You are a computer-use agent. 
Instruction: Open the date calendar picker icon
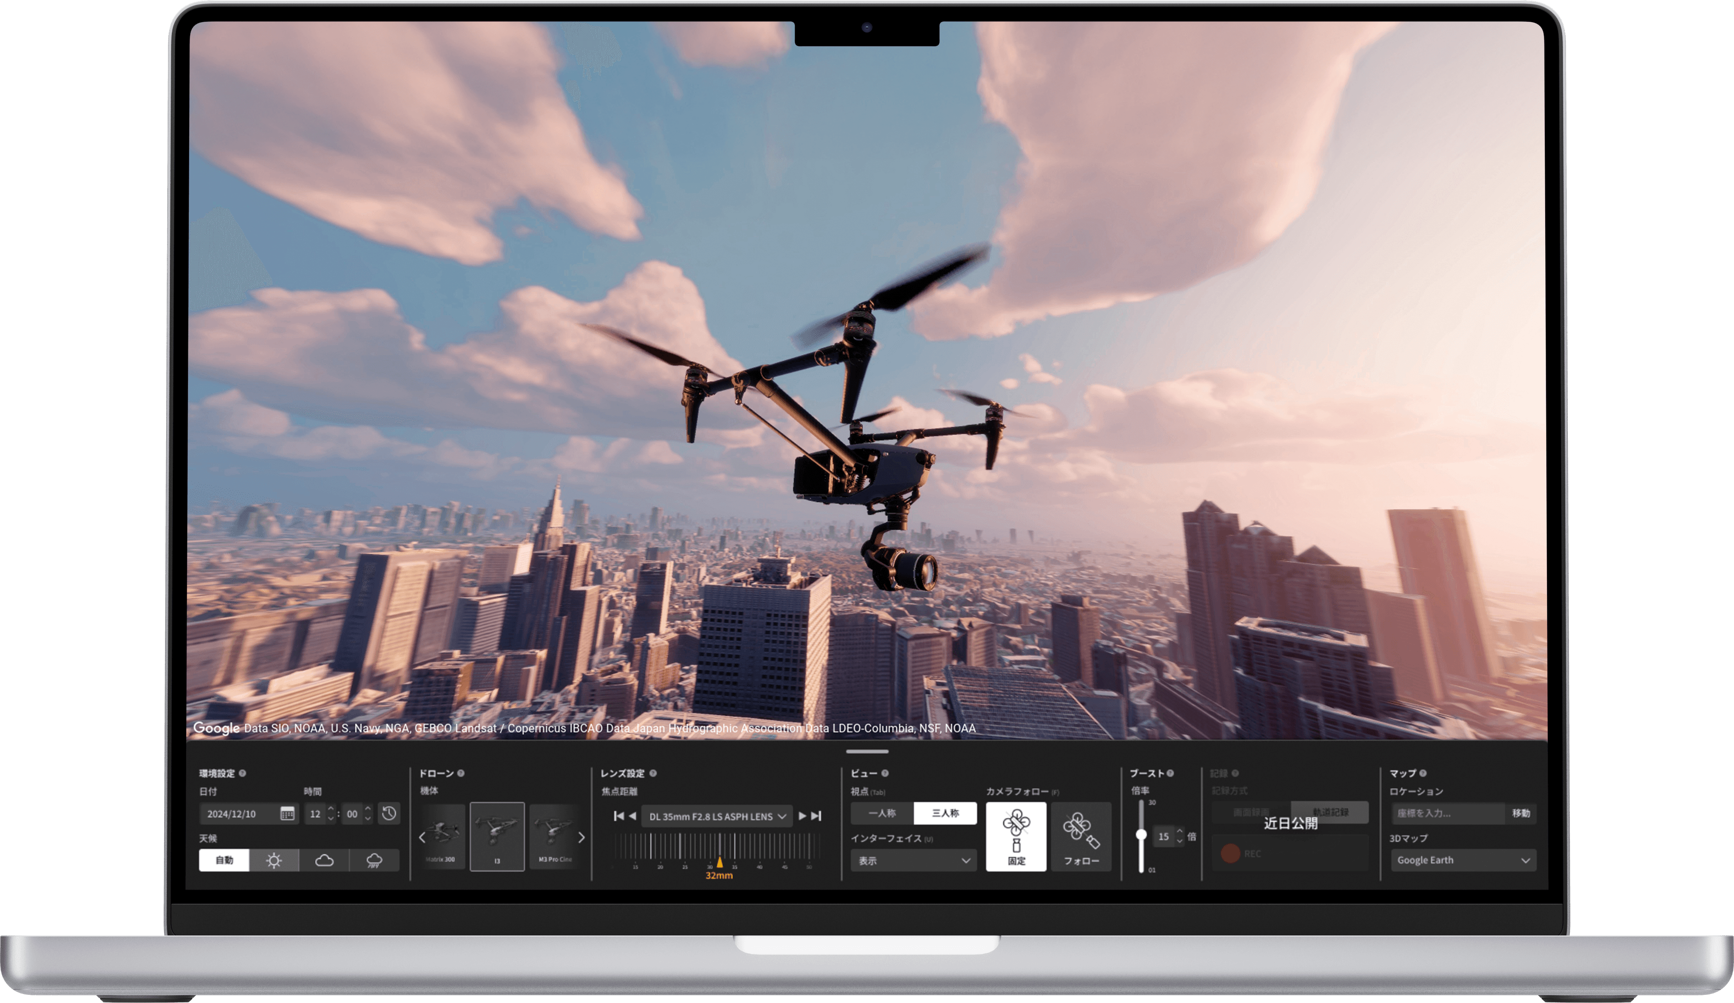(287, 814)
